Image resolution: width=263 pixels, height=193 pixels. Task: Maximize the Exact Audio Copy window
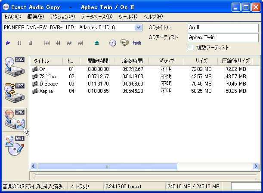(246, 7)
